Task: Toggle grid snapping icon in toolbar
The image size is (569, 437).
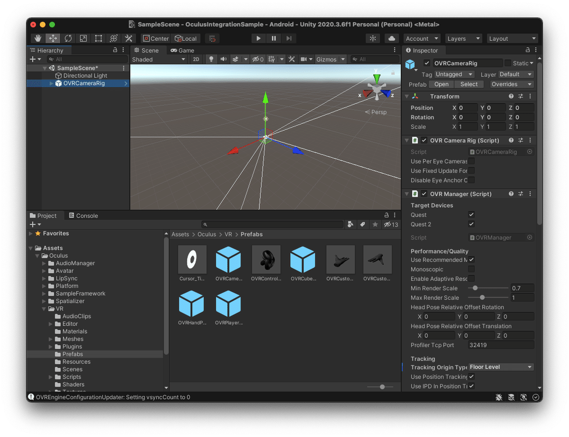Action: 212,38
